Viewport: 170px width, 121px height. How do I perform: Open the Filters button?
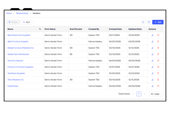point(13,22)
